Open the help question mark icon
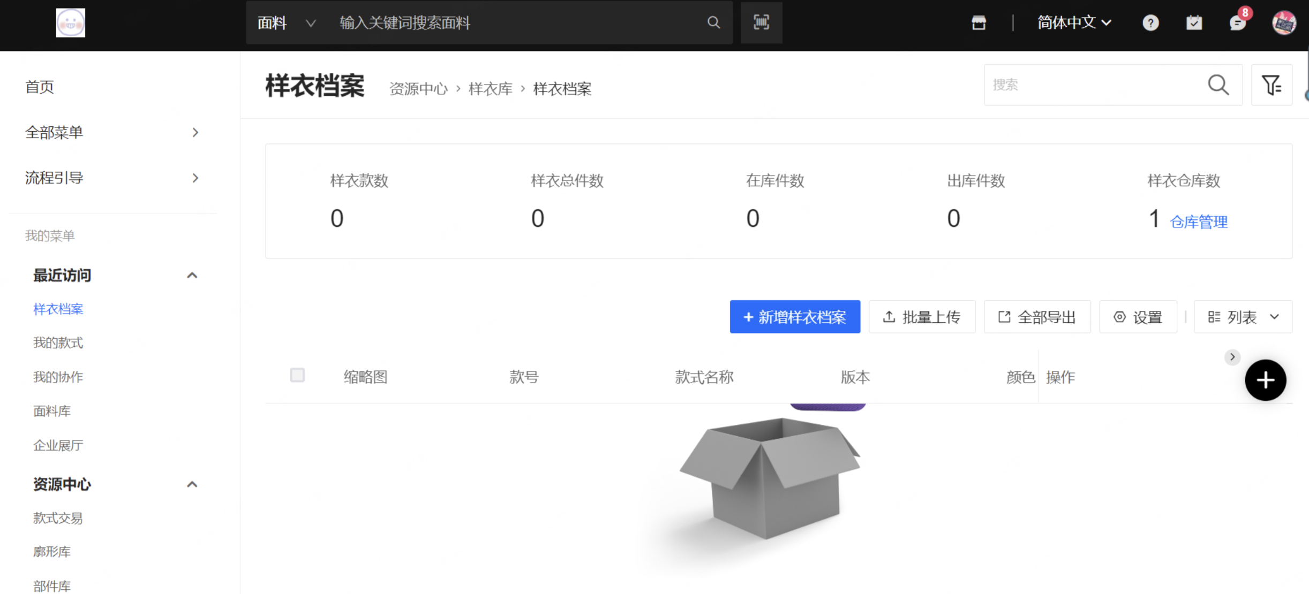 (1150, 22)
